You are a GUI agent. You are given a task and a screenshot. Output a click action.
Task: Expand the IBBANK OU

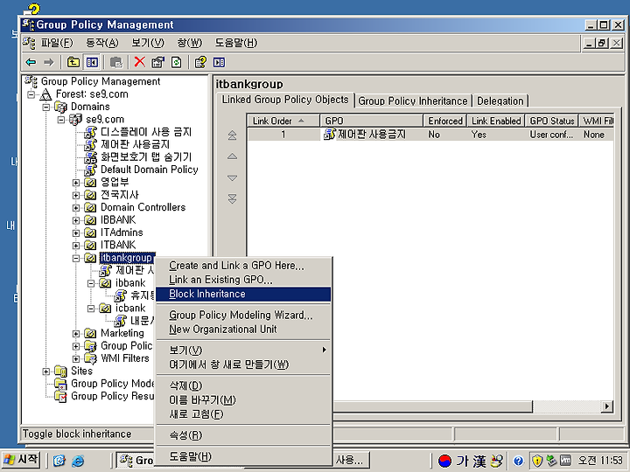76,220
